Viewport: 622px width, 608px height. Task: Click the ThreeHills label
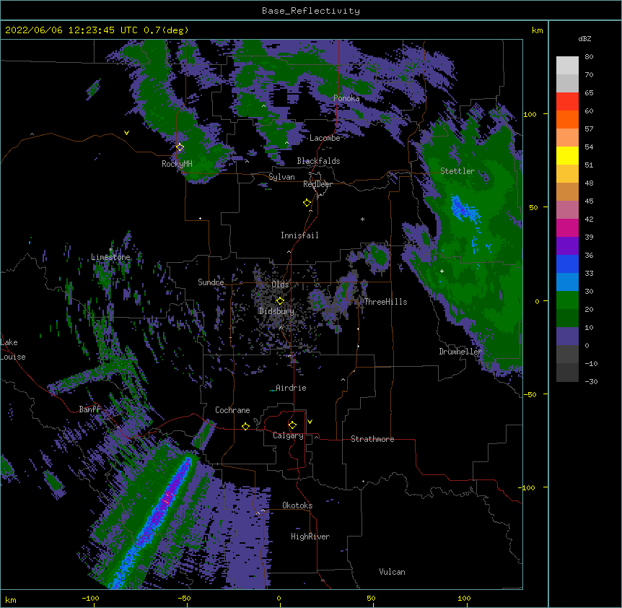coord(385,302)
